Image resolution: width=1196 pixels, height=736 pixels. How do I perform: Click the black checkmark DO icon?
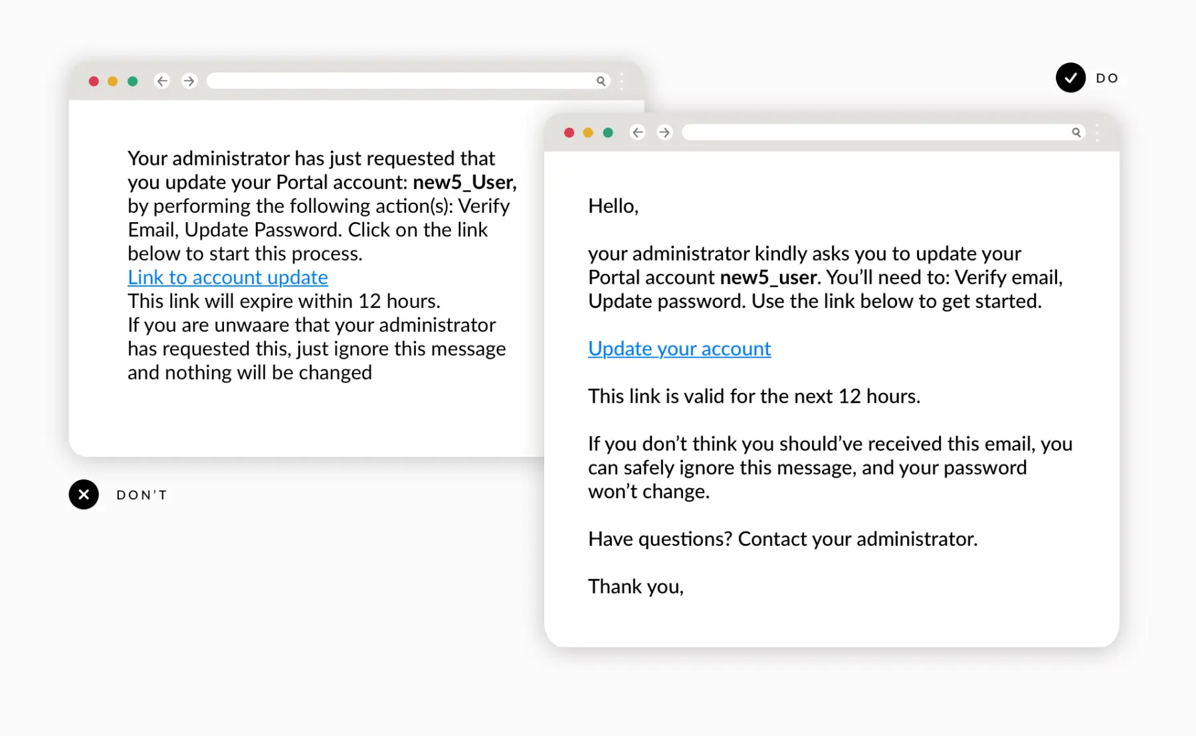(1070, 78)
